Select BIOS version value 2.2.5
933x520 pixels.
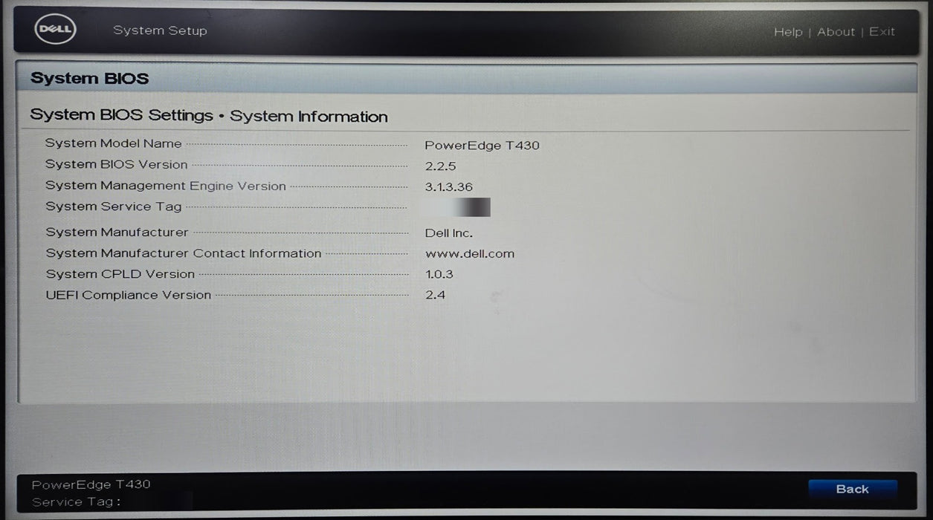pos(440,166)
